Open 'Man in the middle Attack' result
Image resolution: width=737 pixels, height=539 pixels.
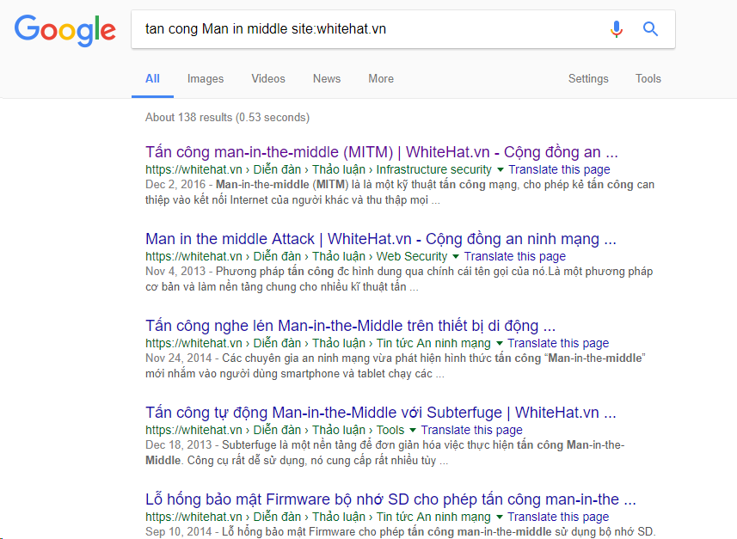(380, 239)
